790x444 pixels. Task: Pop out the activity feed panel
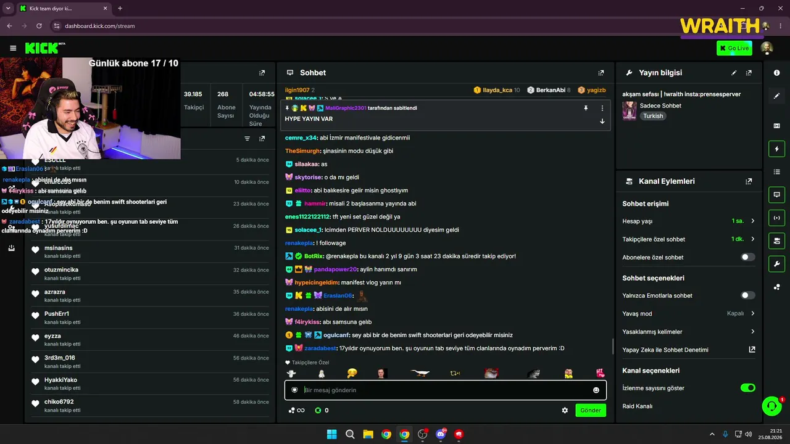(x=262, y=139)
